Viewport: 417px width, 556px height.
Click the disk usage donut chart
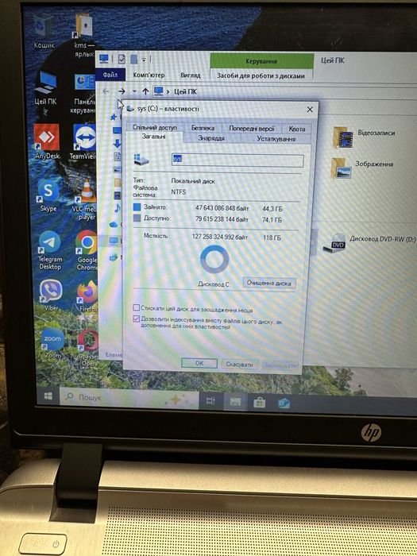tap(214, 260)
